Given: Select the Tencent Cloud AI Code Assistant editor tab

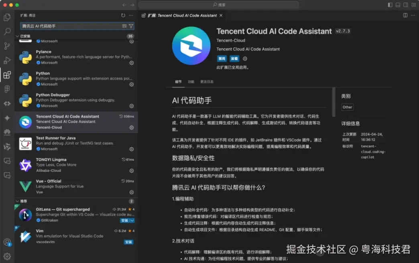Looking at the screenshot, I should pyautogui.click(x=182, y=16).
